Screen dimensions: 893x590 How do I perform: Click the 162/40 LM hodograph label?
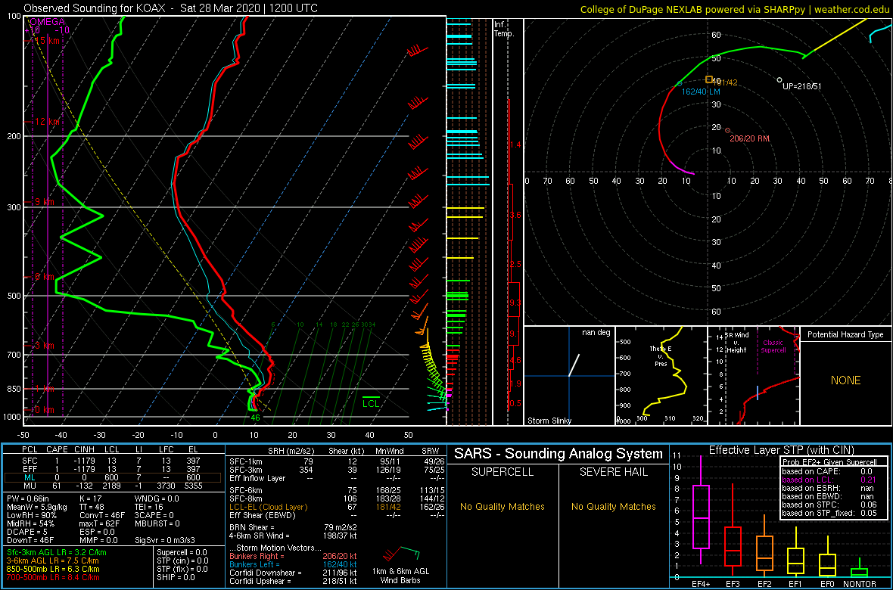click(x=702, y=92)
